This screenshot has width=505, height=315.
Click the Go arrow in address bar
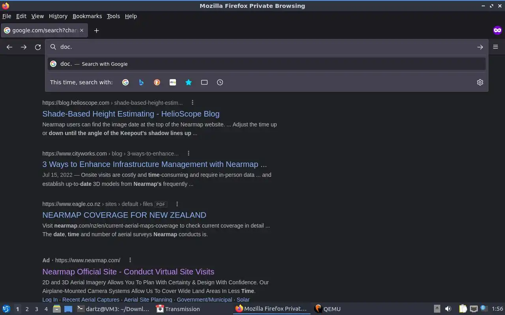click(x=480, y=47)
